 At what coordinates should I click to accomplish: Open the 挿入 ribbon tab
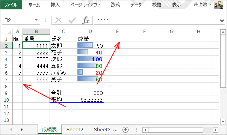click(55, 5)
